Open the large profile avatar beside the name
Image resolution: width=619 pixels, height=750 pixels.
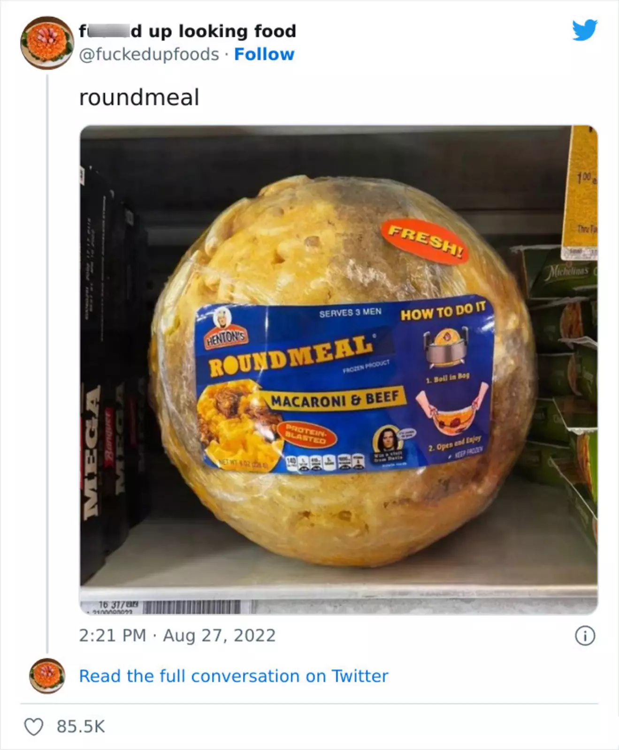(46, 43)
